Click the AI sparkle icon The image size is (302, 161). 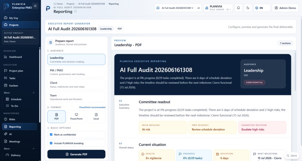6,134
